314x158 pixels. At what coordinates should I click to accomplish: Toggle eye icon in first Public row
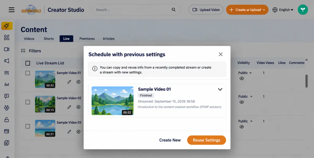pyautogui.click(x=242, y=78)
